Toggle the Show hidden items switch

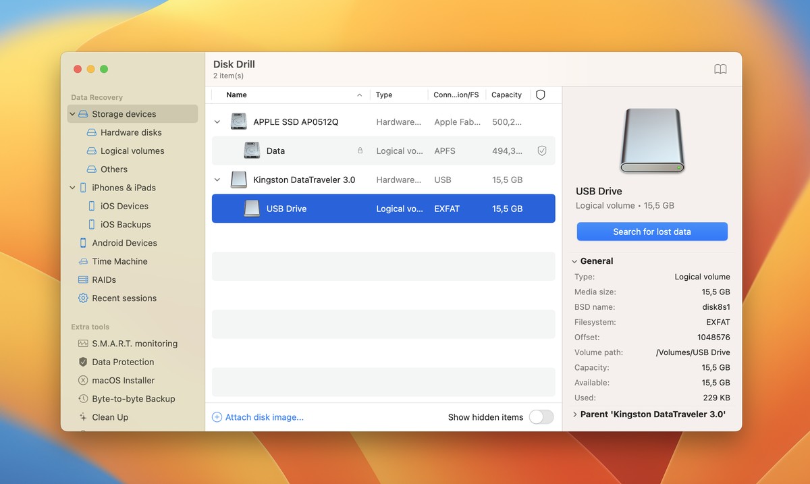point(541,417)
